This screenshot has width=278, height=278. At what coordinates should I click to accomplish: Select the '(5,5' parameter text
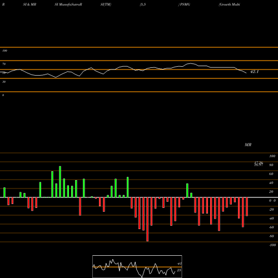(143, 4)
